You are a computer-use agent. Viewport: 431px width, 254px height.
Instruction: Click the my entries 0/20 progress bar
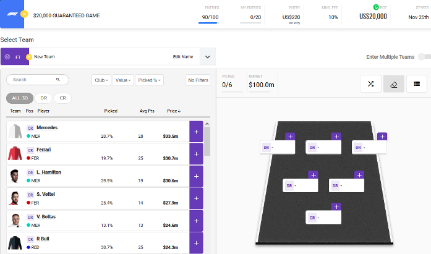(x=250, y=23)
